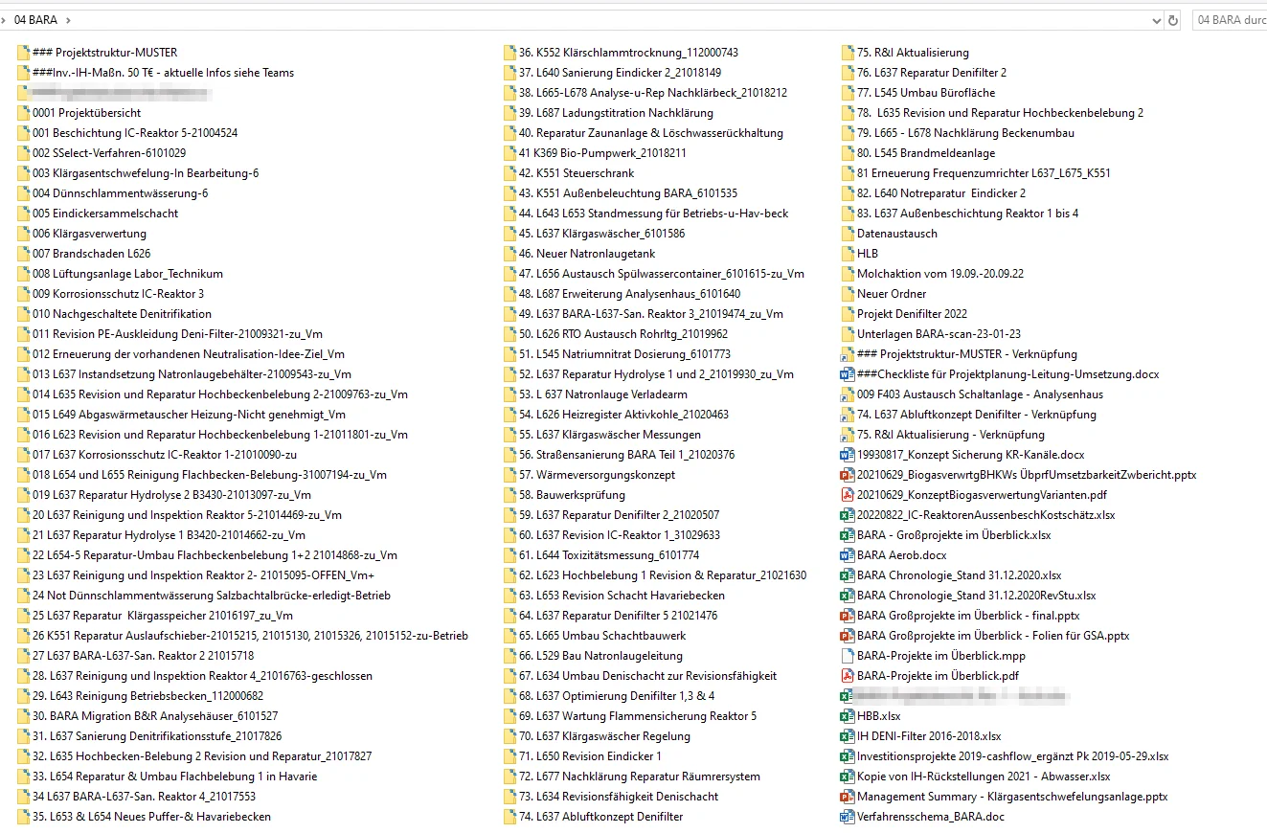Screen dimensions: 1267x833
Task: Select PDF icon of BARA-Projekte im Überblick.pdf
Action: tap(847, 676)
